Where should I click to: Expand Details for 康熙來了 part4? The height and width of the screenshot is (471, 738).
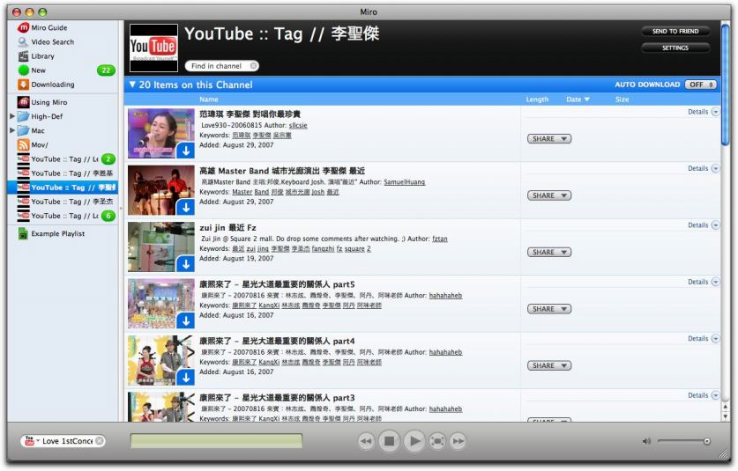coord(703,338)
